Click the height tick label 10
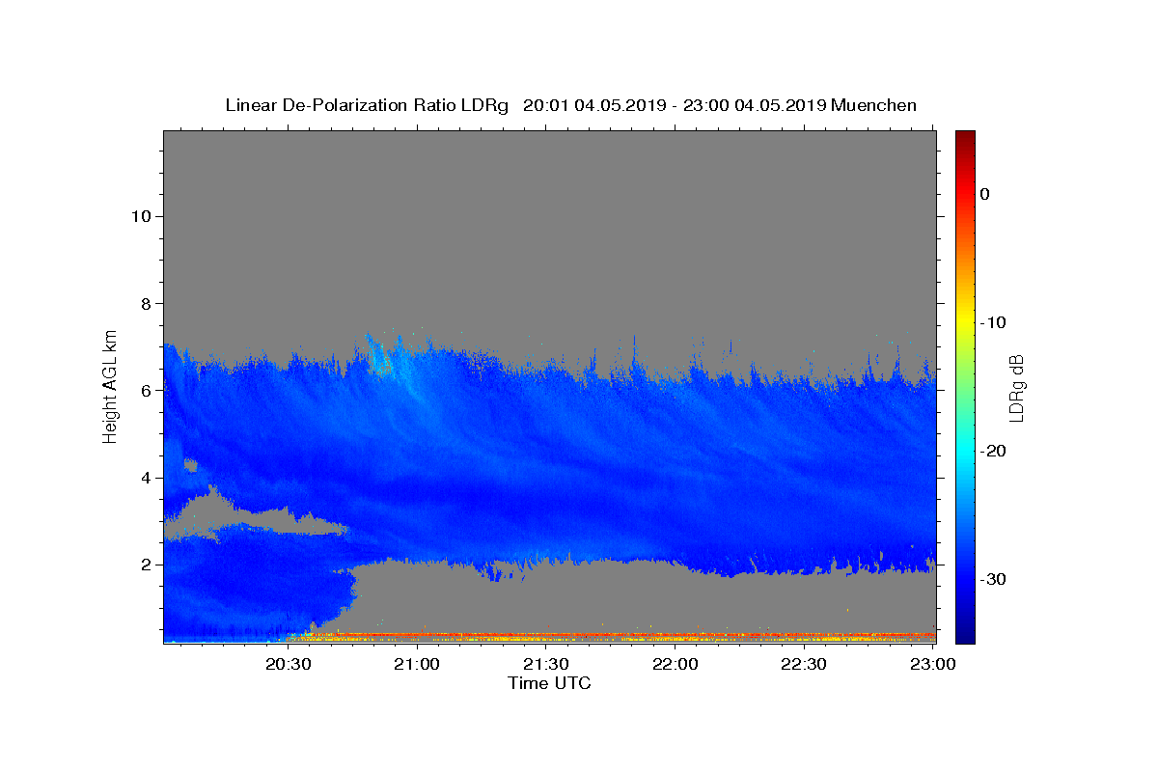The height and width of the screenshot is (772, 1158). click(140, 216)
